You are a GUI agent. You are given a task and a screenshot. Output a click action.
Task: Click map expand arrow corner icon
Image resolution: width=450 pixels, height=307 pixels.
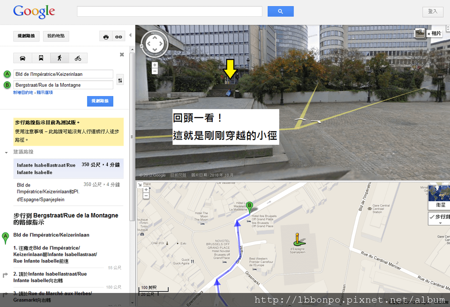pos(140,185)
